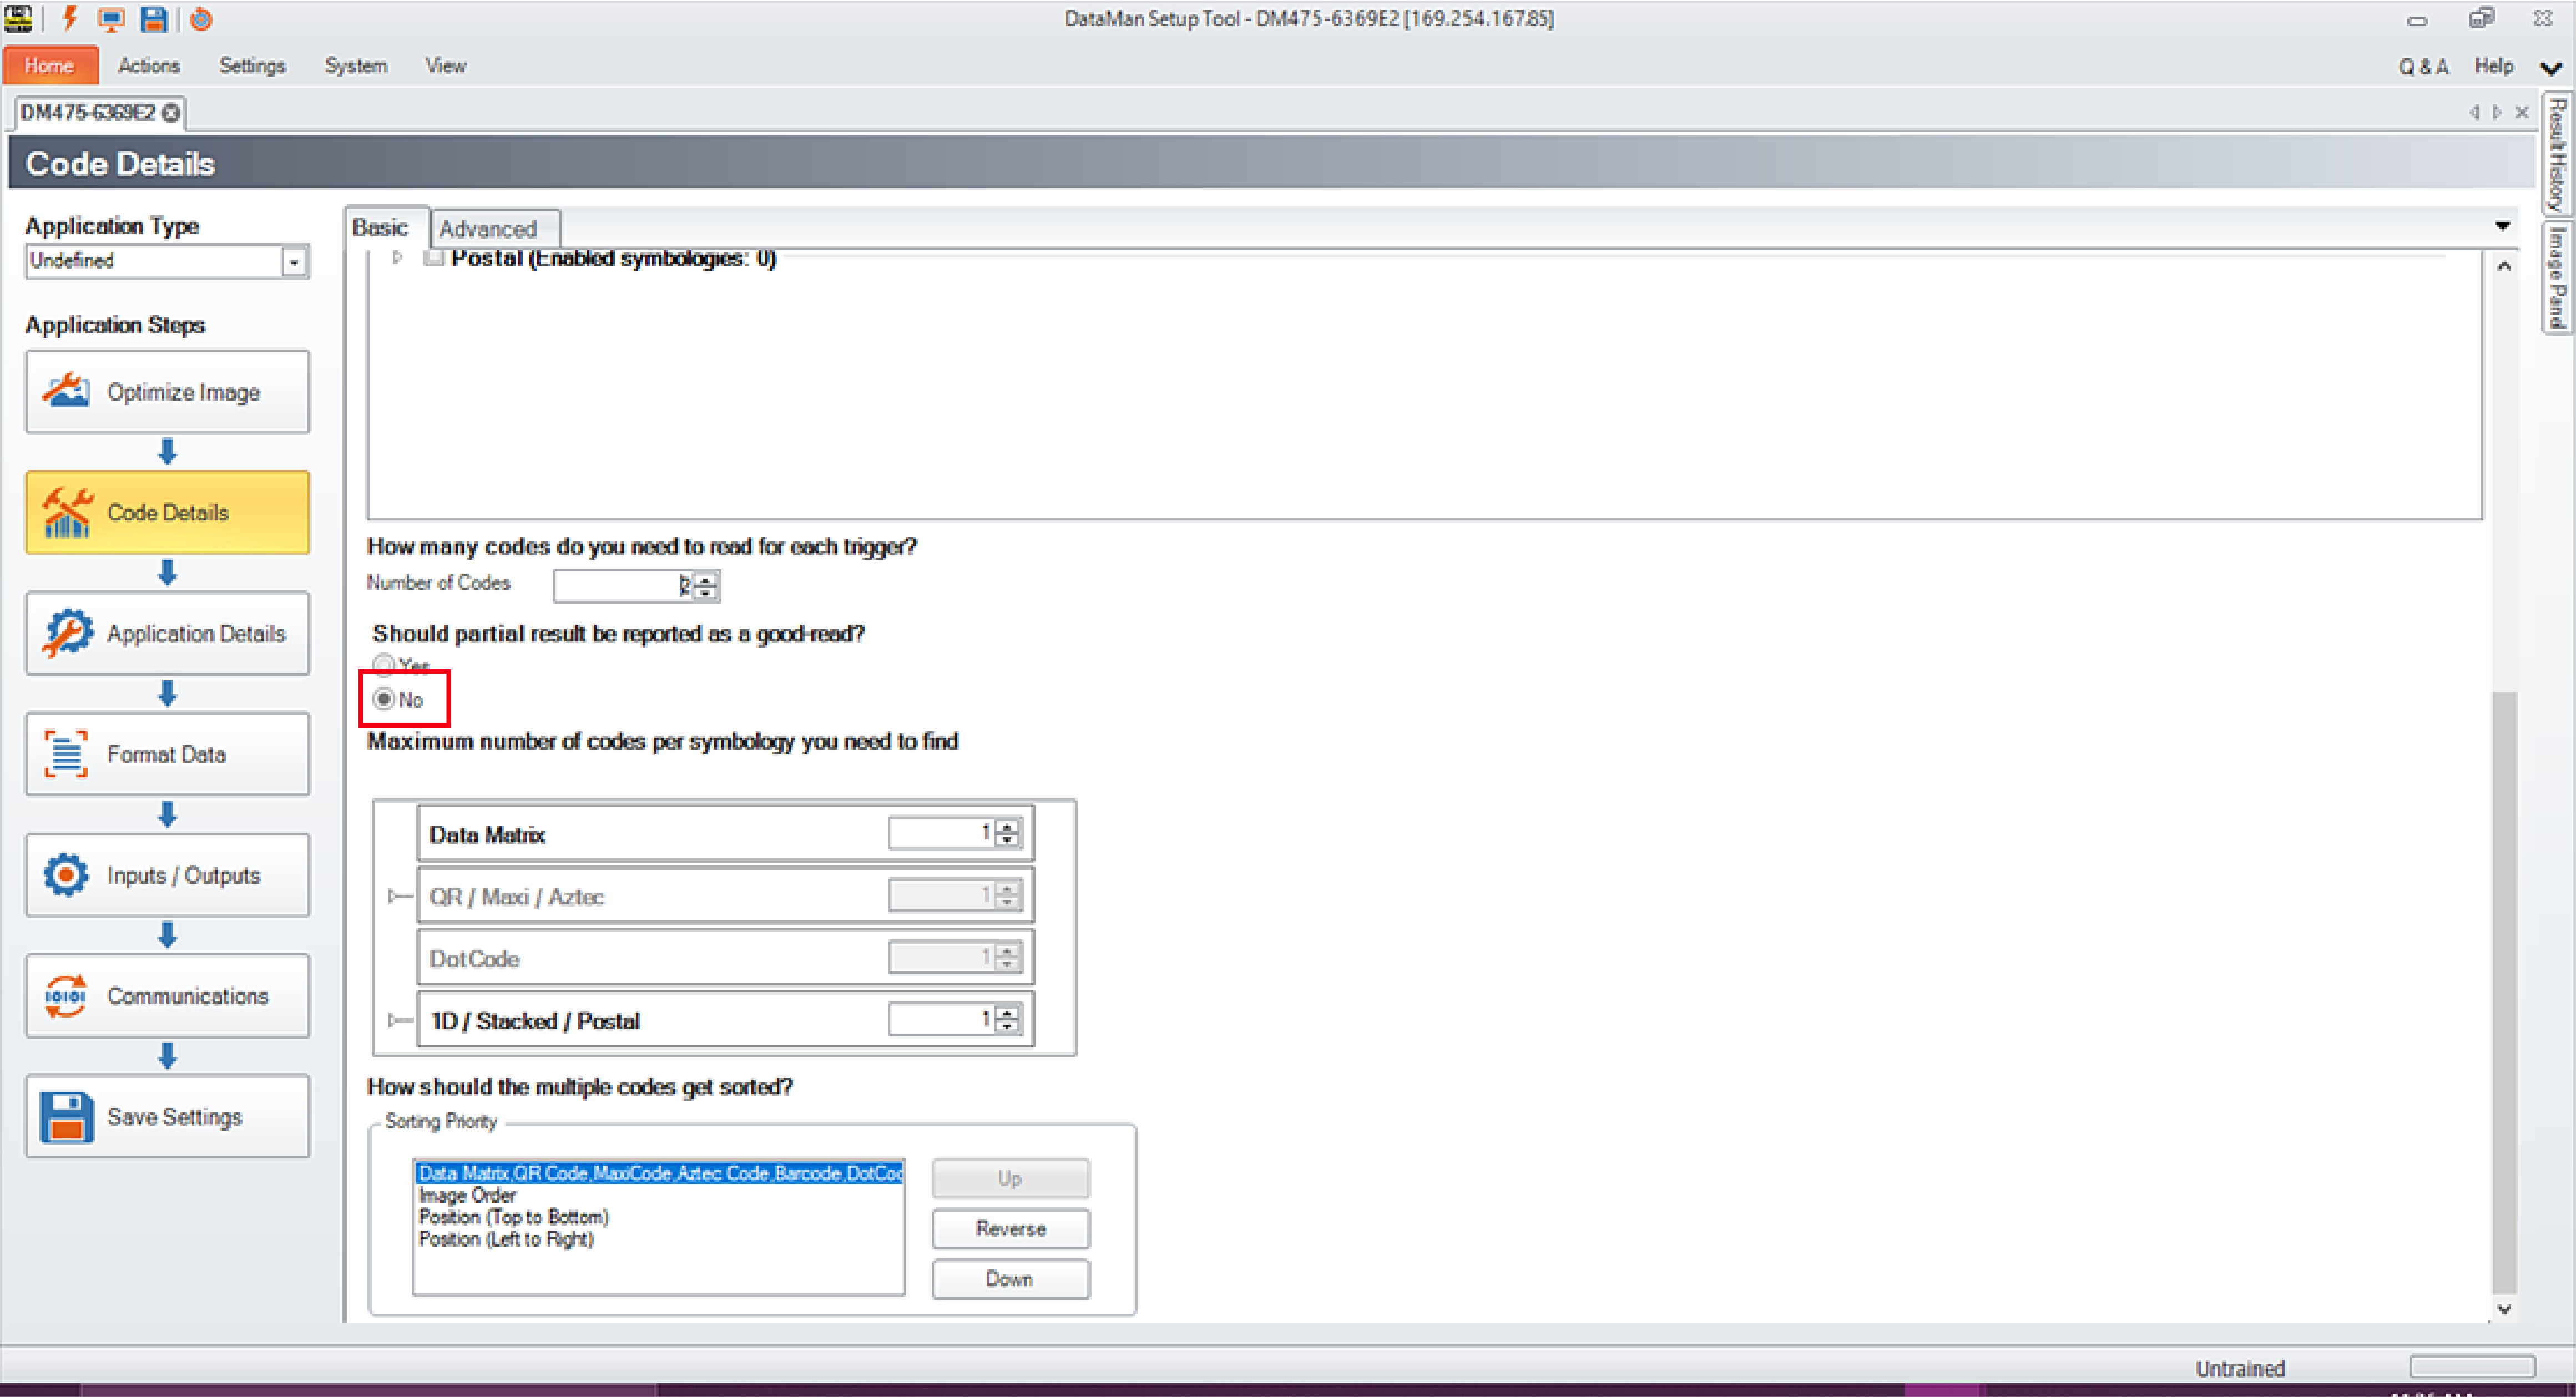Image resolution: width=2576 pixels, height=1397 pixels.
Task: Switch to the Advanced tab
Action: pyautogui.click(x=488, y=229)
